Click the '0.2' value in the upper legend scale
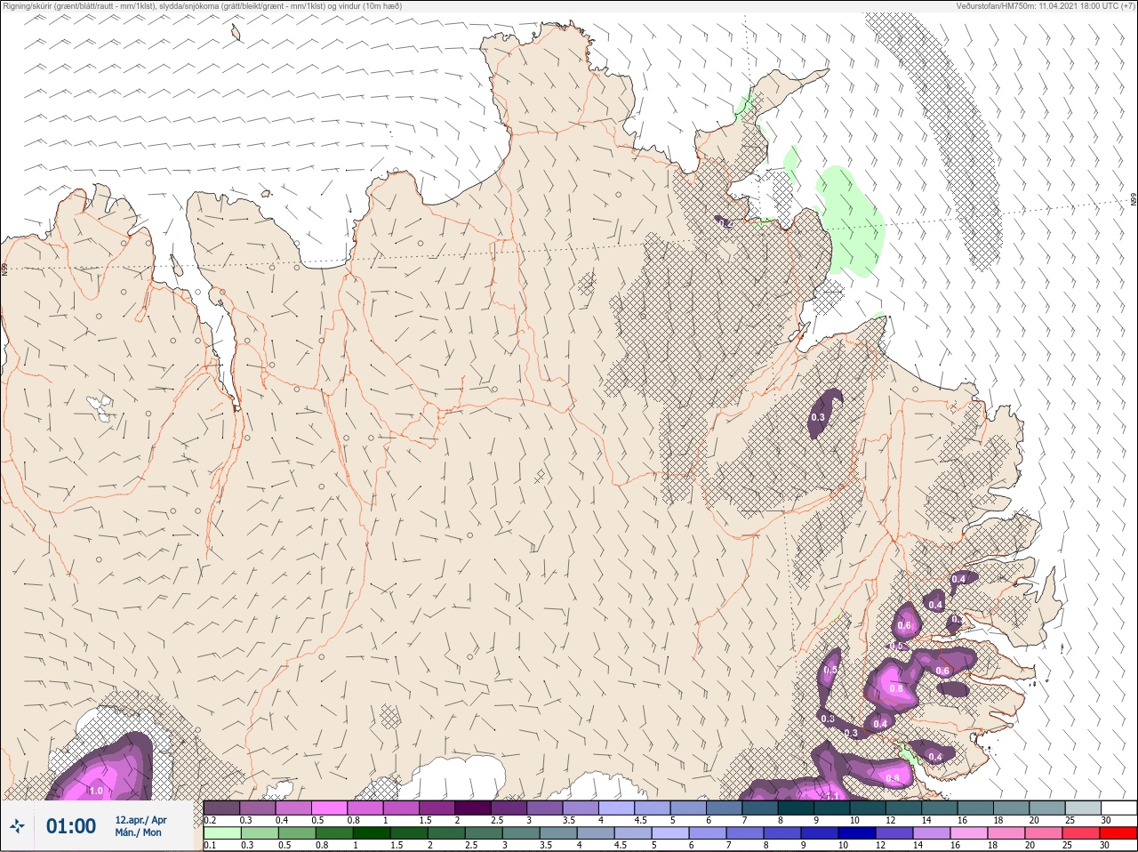Viewport: 1138px width, 852px height. (210, 820)
